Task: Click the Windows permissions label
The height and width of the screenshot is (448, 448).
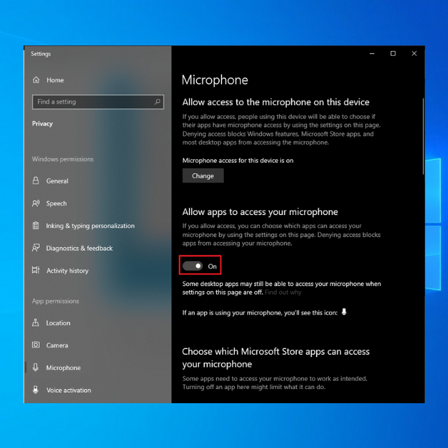Action: pyautogui.click(x=63, y=159)
